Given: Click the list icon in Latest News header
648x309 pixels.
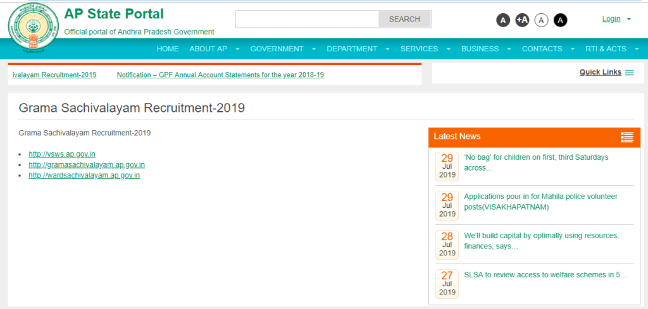Looking at the screenshot, I should pos(626,137).
